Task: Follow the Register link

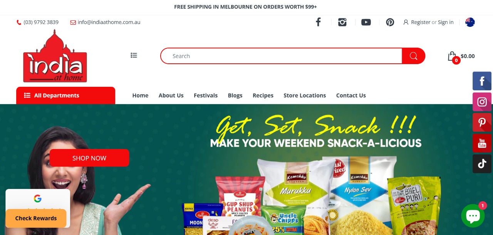Action: pos(421,22)
